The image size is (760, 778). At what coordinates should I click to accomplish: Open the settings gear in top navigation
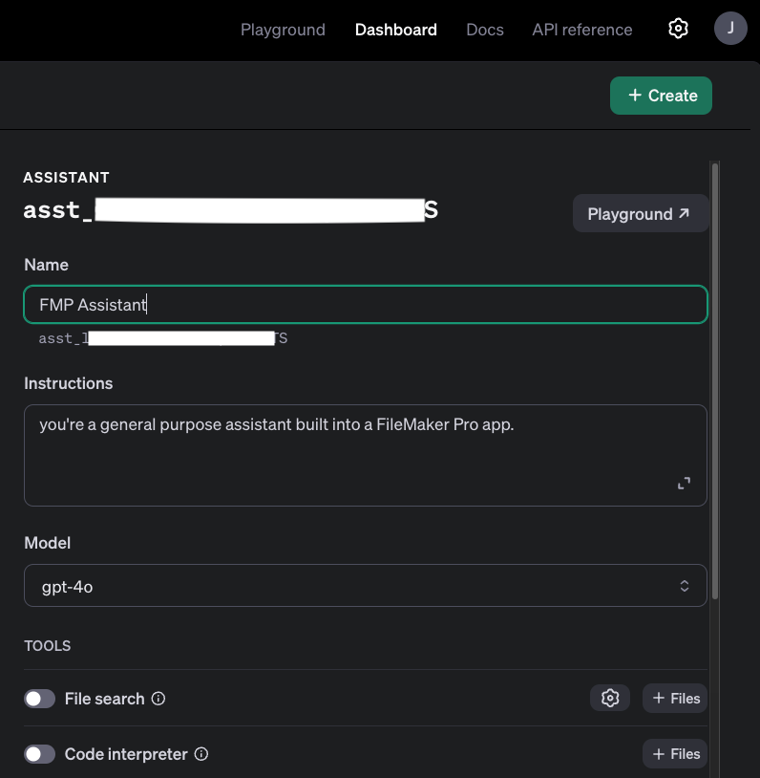click(678, 29)
